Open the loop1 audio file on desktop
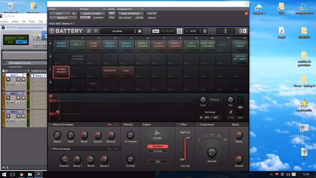Screen dimensions: 316x178 (282, 33)
